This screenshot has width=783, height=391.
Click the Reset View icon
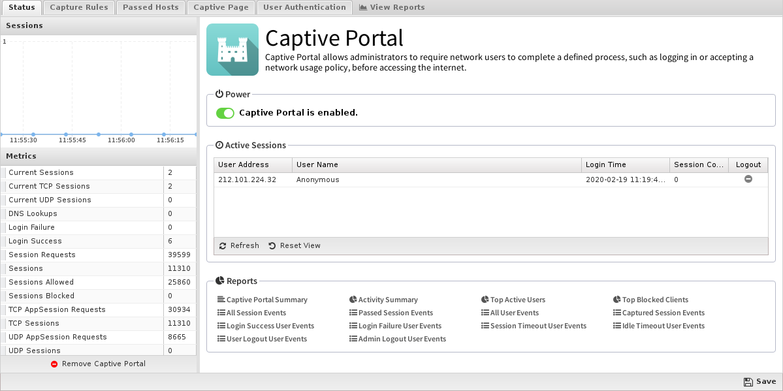(272, 245)
